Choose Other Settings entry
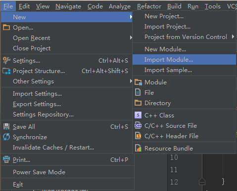Image resolution: width=237 pixels, height=191 pixels. pos(67,81)
